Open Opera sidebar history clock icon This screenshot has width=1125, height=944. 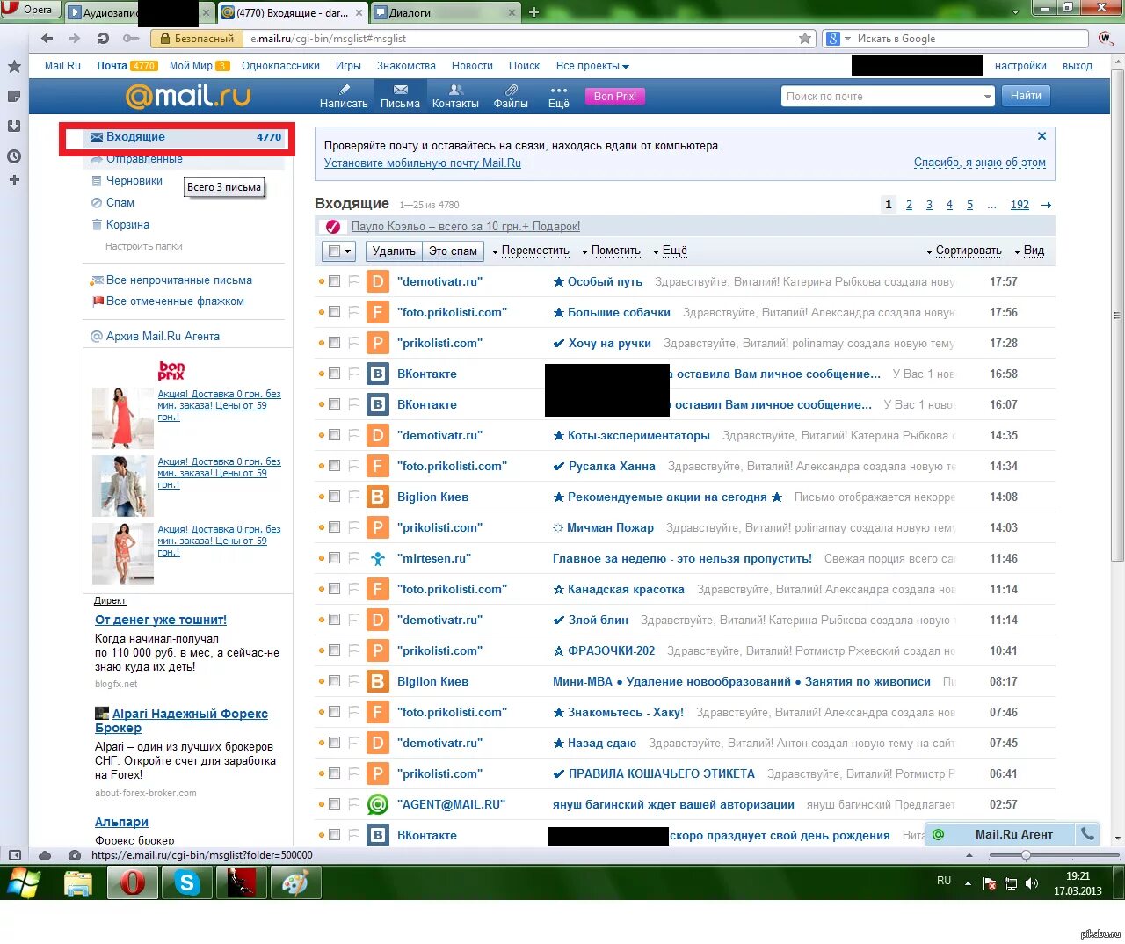tap(14, 156)
